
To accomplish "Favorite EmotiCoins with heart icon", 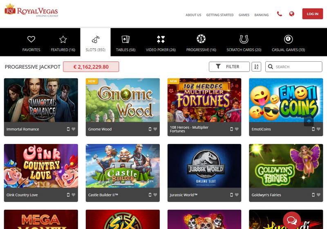I will point(318,129).
